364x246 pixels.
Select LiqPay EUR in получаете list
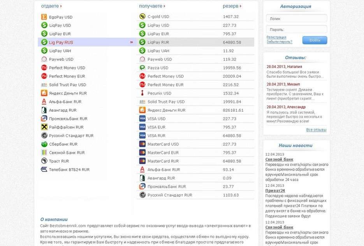(x=195, y=33)
